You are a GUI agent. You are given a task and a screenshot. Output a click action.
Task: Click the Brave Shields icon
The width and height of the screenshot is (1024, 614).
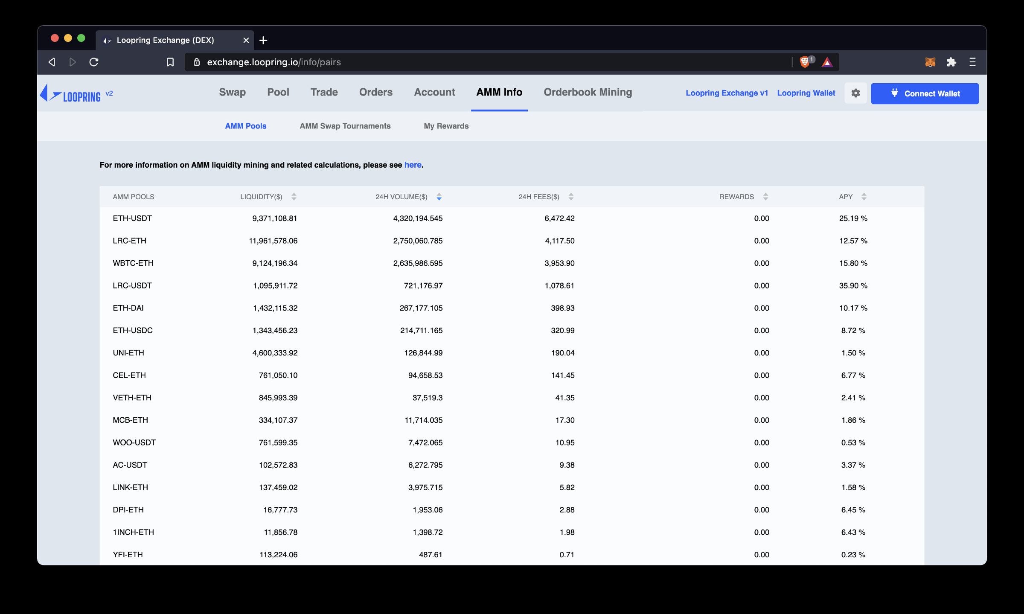[805, 61]
